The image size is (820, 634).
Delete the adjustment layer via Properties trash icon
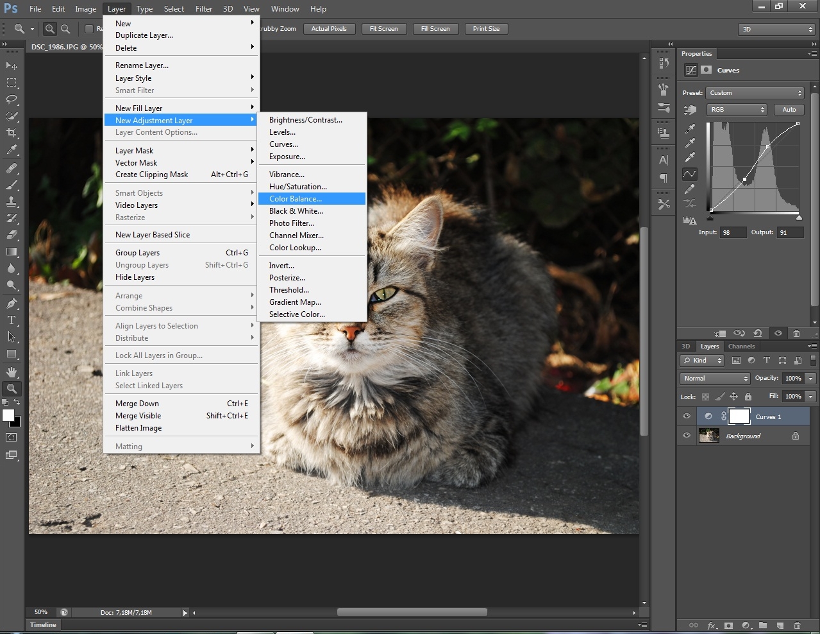(x=796, y=334)
